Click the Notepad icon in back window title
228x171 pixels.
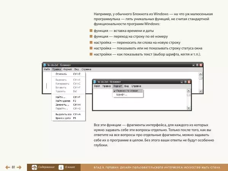pyautogui.click(x=45, y=65)
